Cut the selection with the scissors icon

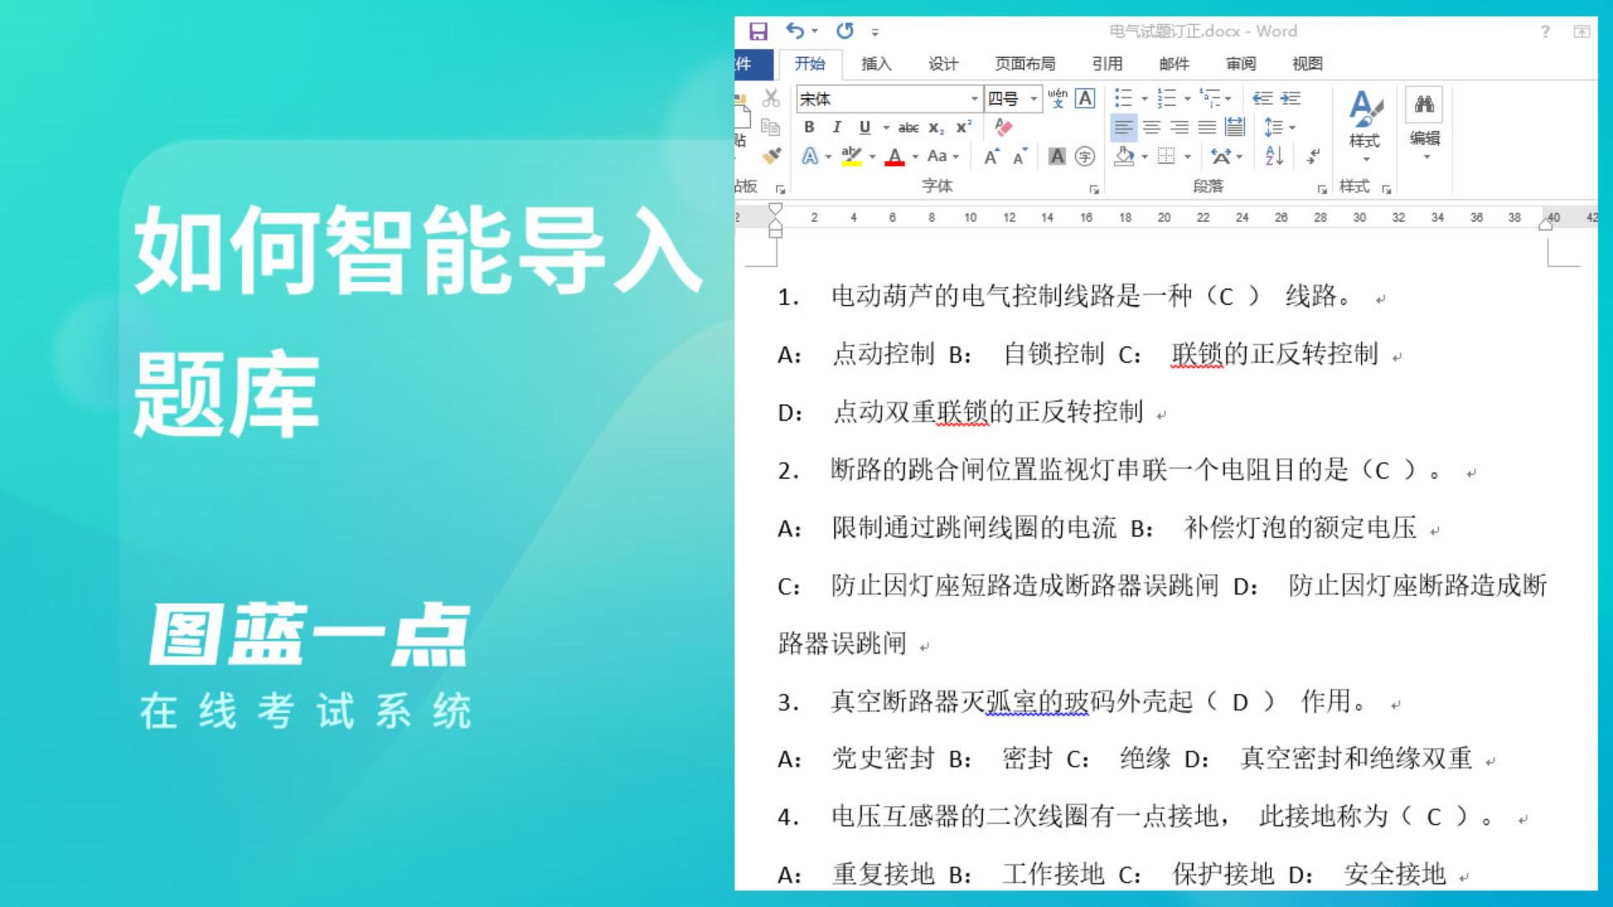(x=771, y=98)
